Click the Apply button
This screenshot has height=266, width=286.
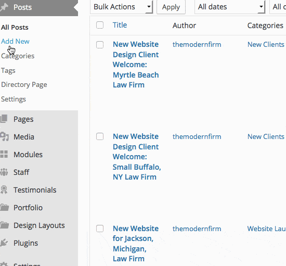tap(171, 7)
